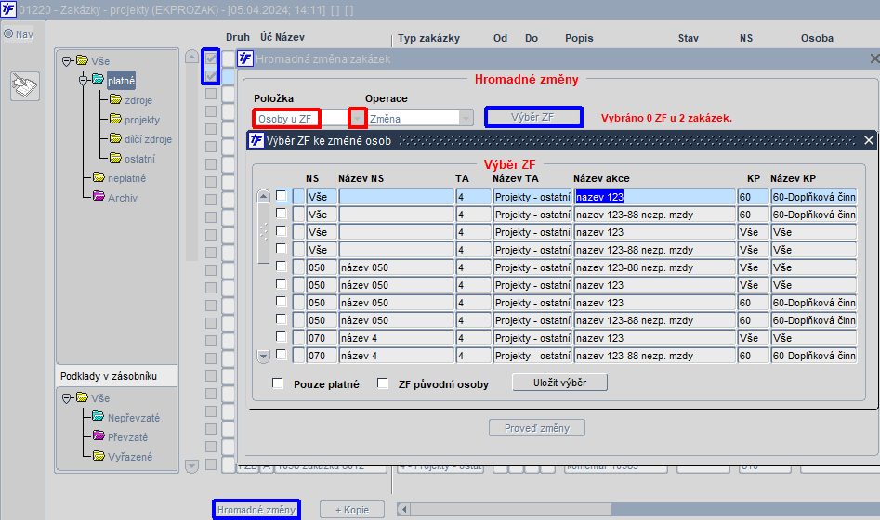Open the Převzaté folder
Image resolution: width=880 pixels, height=520 pixels.
(x=127, y=437)
